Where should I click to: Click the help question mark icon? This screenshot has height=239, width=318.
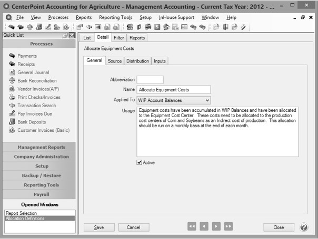pyautogui.click(x=304, y=227)
